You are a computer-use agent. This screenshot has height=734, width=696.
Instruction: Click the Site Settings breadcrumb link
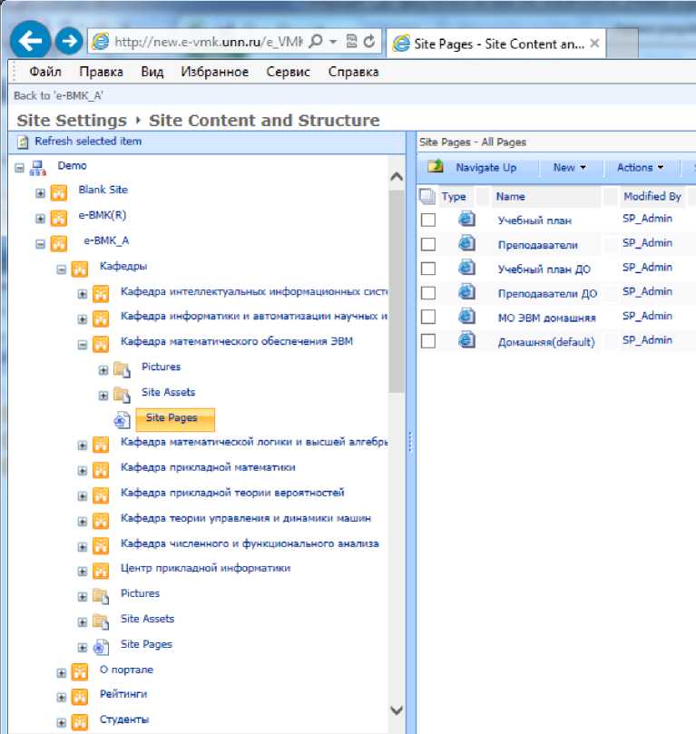point(72,121)
